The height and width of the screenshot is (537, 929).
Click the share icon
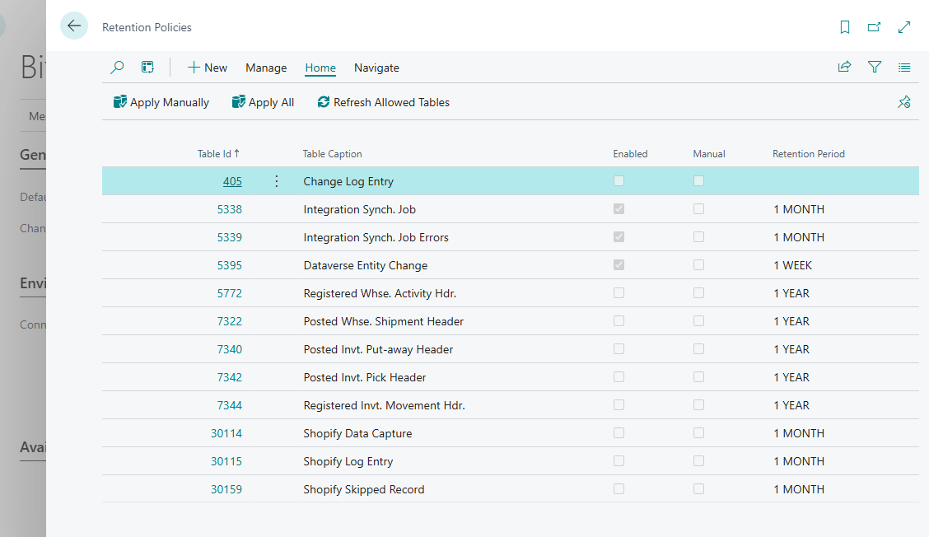pos(844,67)
